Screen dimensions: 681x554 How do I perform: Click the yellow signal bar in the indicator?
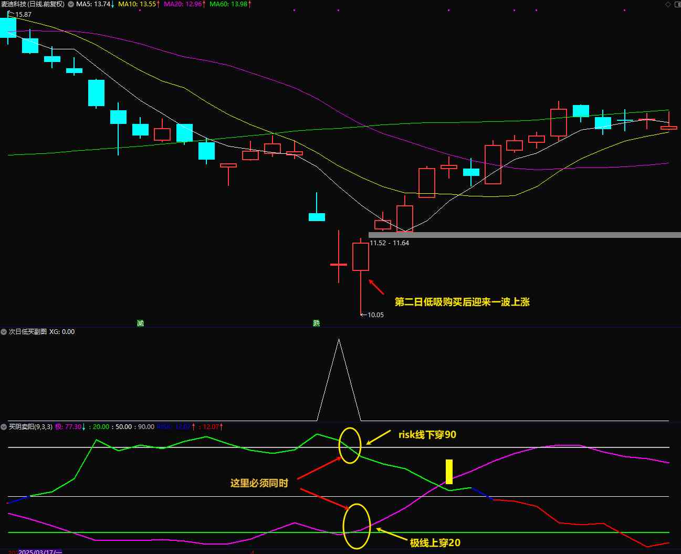[449, 471]
